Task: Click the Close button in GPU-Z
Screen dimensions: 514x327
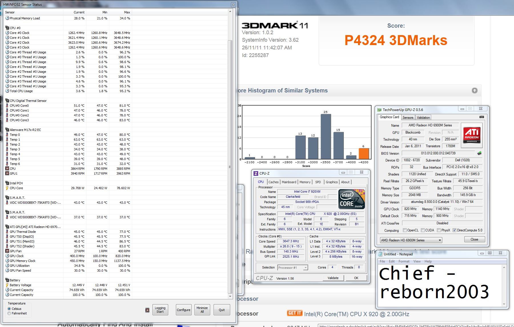Action: point(474,239)
